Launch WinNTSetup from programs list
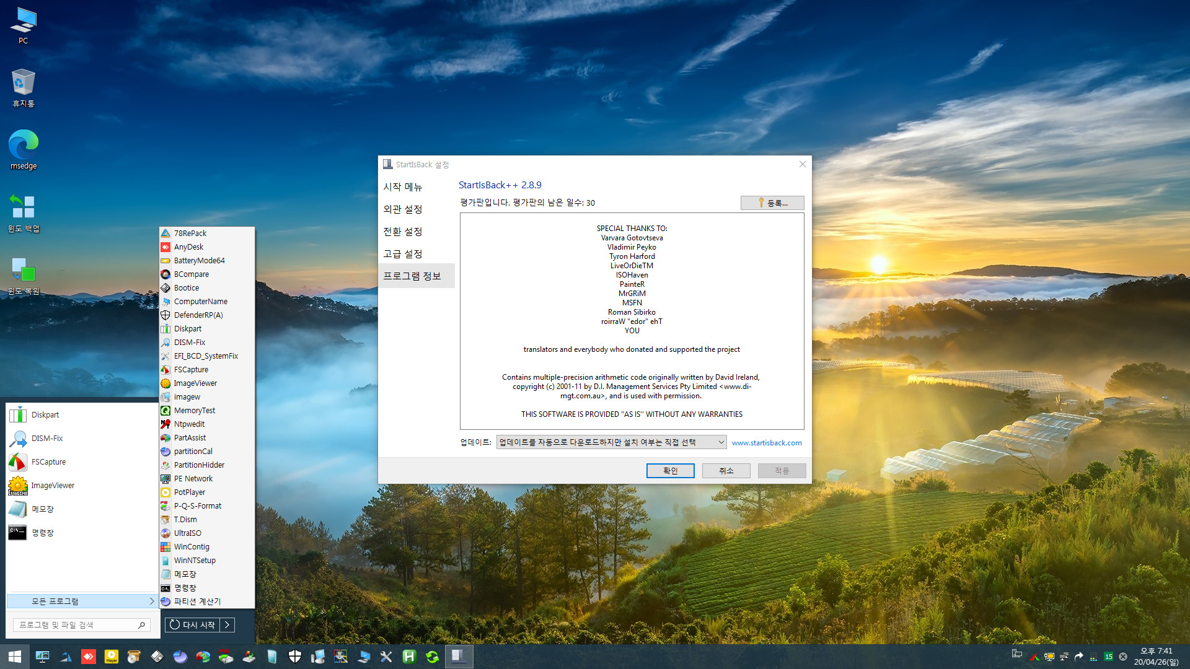Viewport: 1190px width, 669px height. click(x=207, y=561)
